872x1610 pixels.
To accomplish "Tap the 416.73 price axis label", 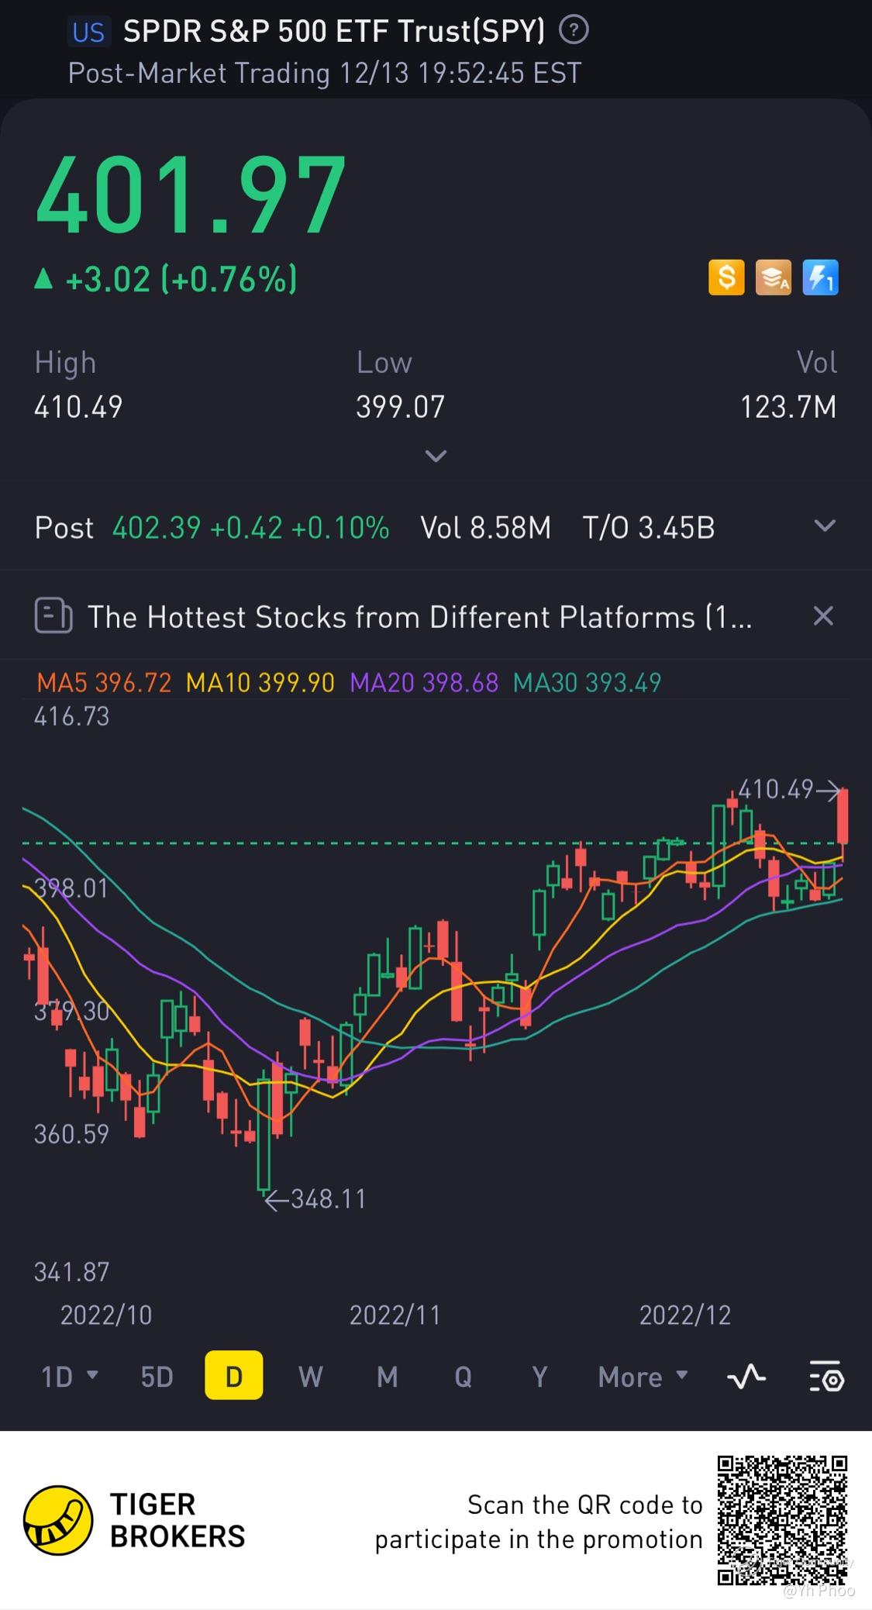I will click(71, 716).
